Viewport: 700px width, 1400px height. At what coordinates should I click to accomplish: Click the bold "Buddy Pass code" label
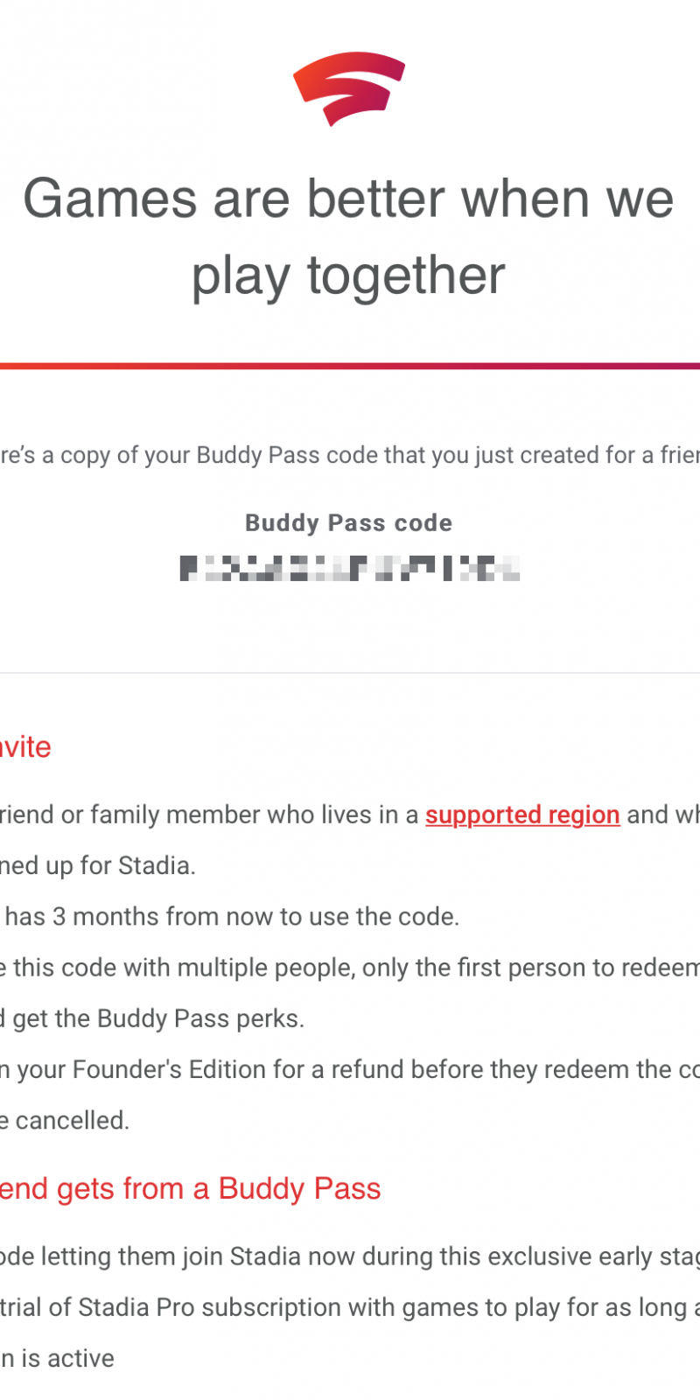pyautogui.click(x=348, y=523)
